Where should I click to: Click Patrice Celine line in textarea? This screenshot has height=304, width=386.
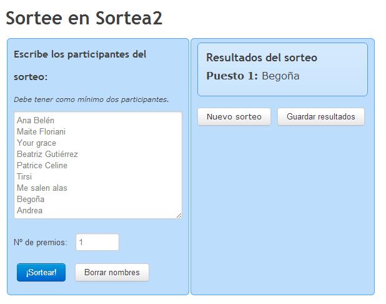[42, 165]
